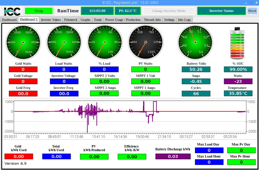Click the PI temperature indicator
Viewport: 259px width, 170px height.
128,11
